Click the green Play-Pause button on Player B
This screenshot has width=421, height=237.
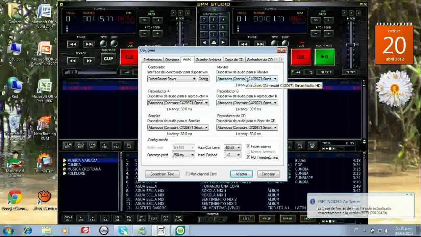[325, 57]
